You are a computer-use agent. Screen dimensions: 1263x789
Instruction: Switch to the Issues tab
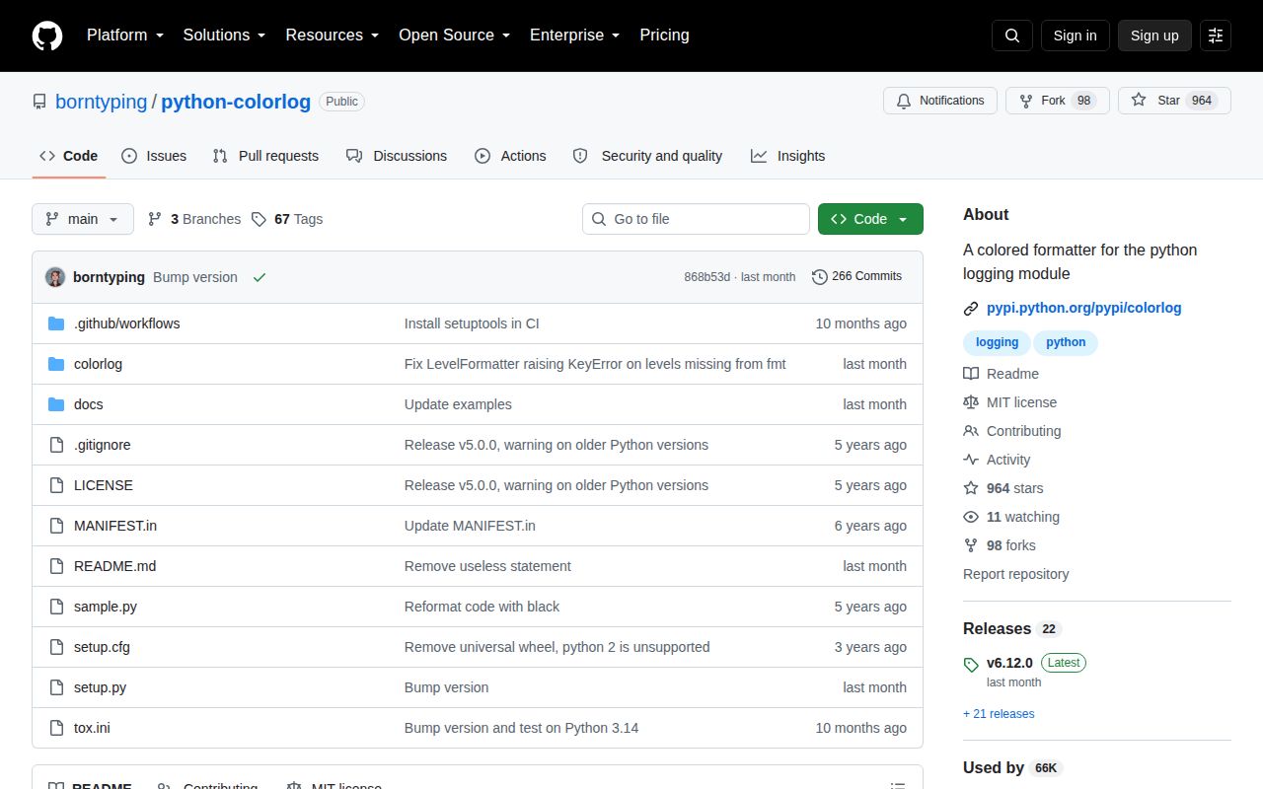pos(154,156)
